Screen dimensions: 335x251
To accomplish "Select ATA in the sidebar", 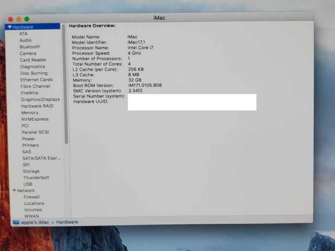I will (23, 33).
